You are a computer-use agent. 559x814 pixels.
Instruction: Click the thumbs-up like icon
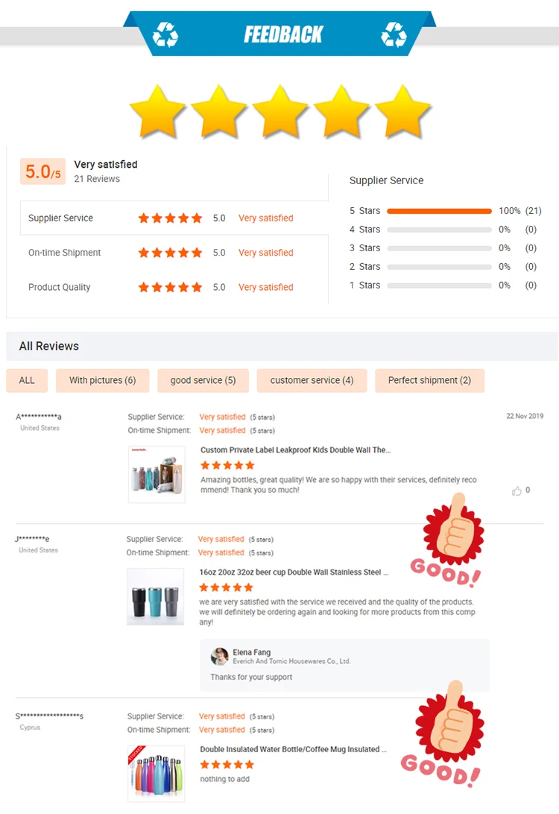517,490
